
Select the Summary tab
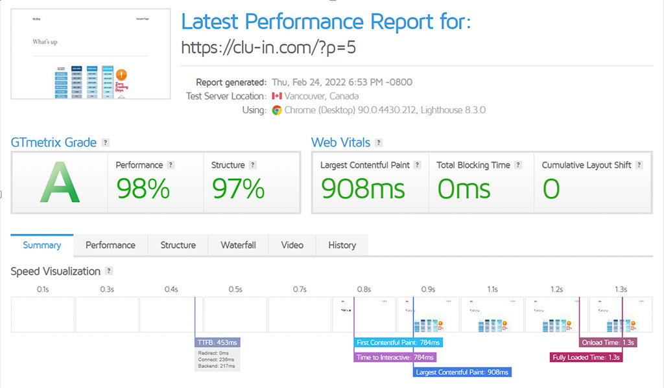click(x=42, y=245)
